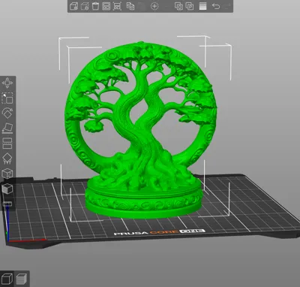Choose the Place on face tool
This screenshot has height=287, width=300.
(x=7, y=128)
